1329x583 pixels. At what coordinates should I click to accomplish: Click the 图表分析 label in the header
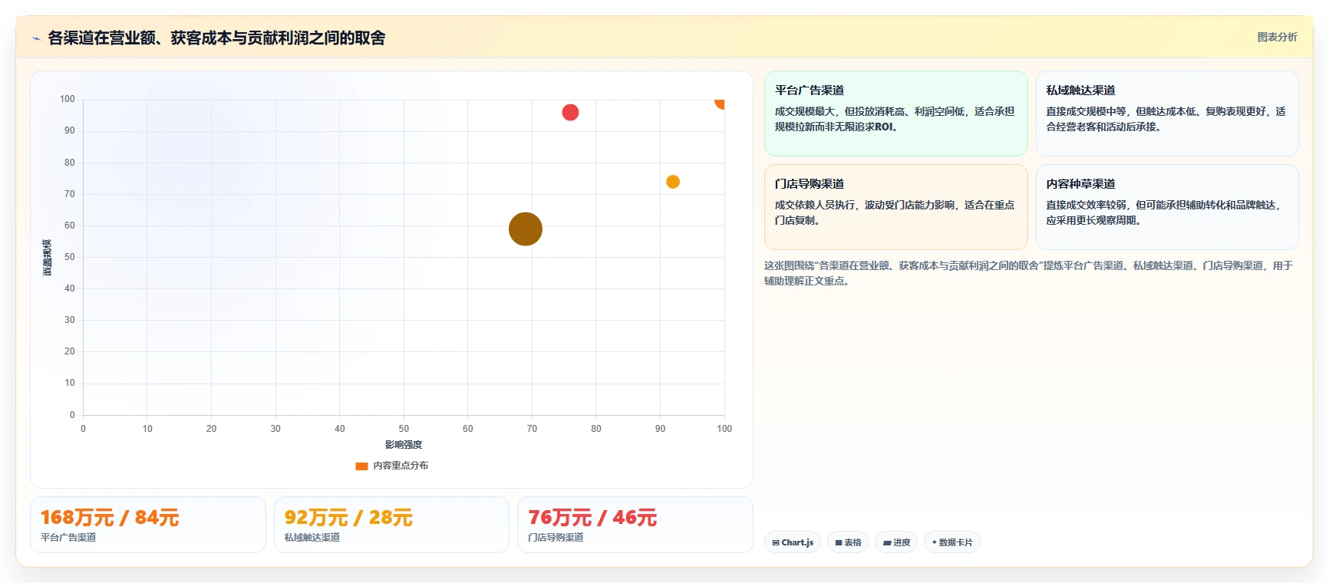tap(1277, 37)
